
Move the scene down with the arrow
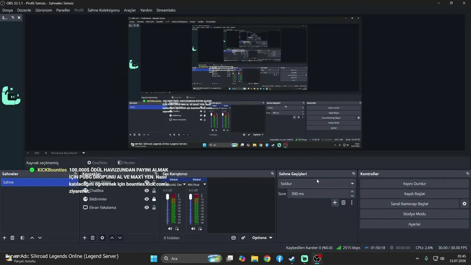(40, 238)
